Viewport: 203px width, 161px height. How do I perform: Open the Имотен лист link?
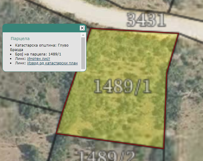[39, 59]
